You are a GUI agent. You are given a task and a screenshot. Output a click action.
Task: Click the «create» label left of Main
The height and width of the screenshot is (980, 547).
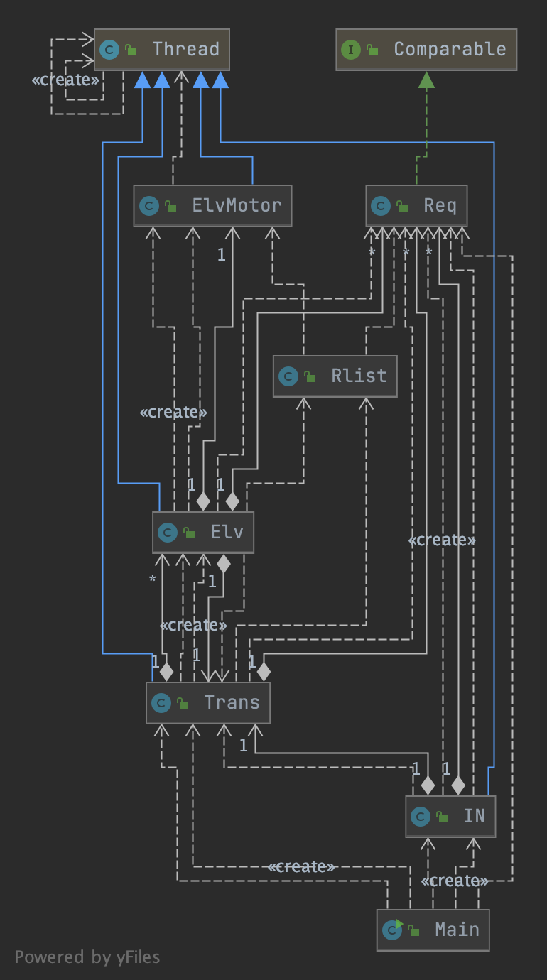tap(301, 866)
